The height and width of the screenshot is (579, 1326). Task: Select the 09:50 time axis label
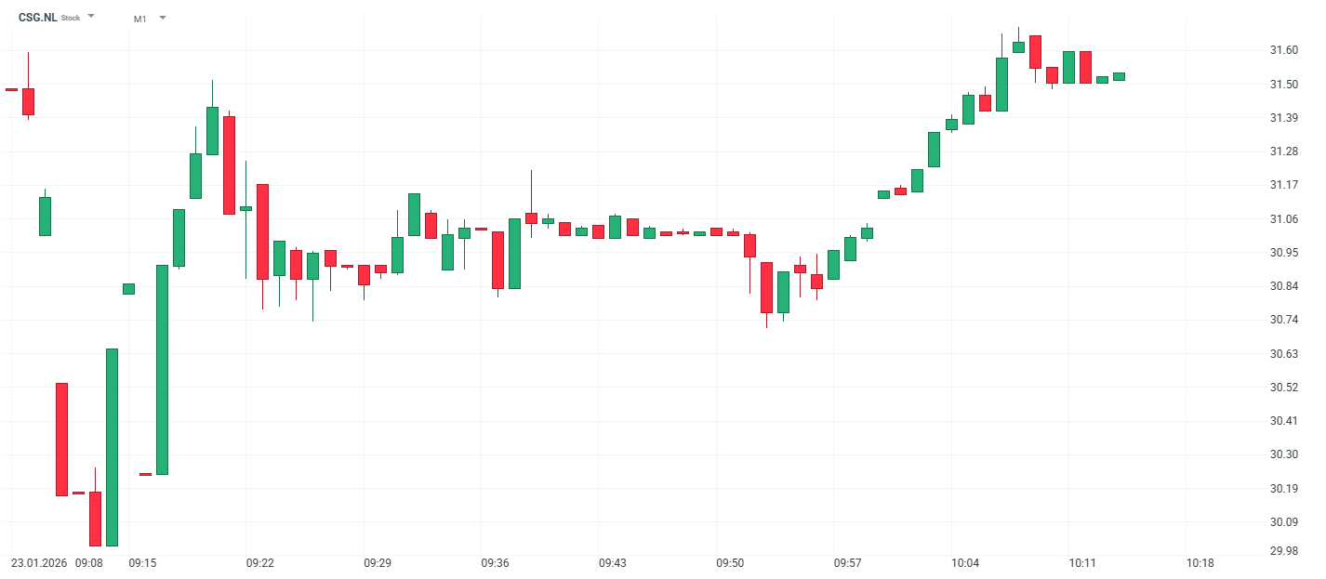[730, 563]
